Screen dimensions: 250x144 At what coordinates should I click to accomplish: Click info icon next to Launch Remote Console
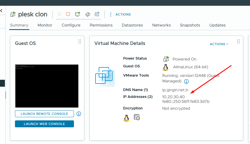pos(79,114)
